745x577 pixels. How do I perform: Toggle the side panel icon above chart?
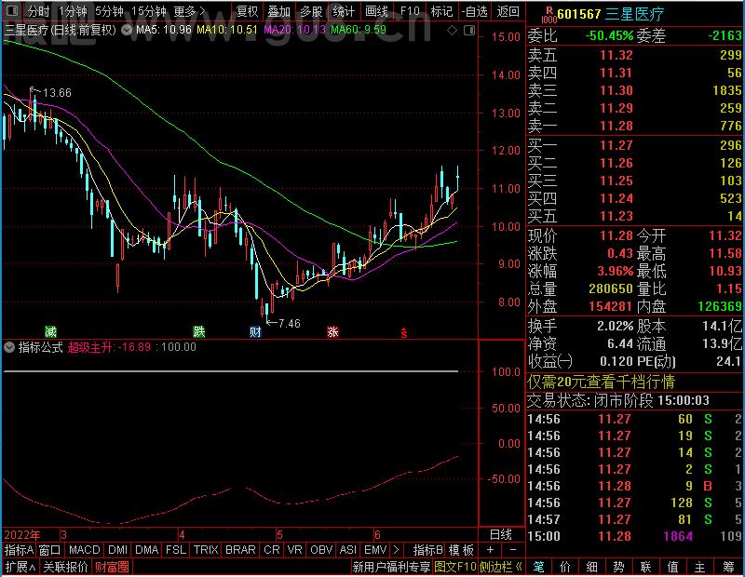click(x=469, y=31)
